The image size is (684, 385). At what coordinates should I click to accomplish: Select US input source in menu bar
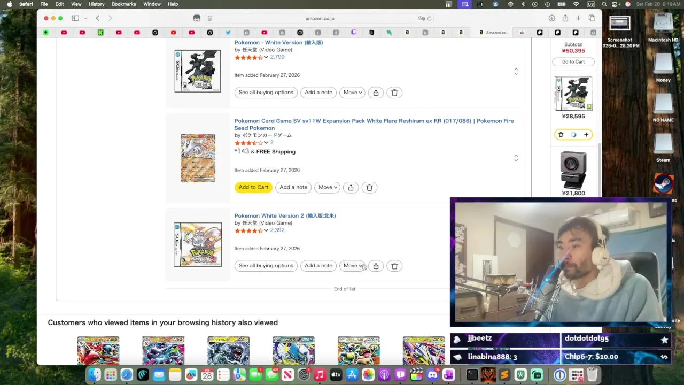tap(591, 4)
